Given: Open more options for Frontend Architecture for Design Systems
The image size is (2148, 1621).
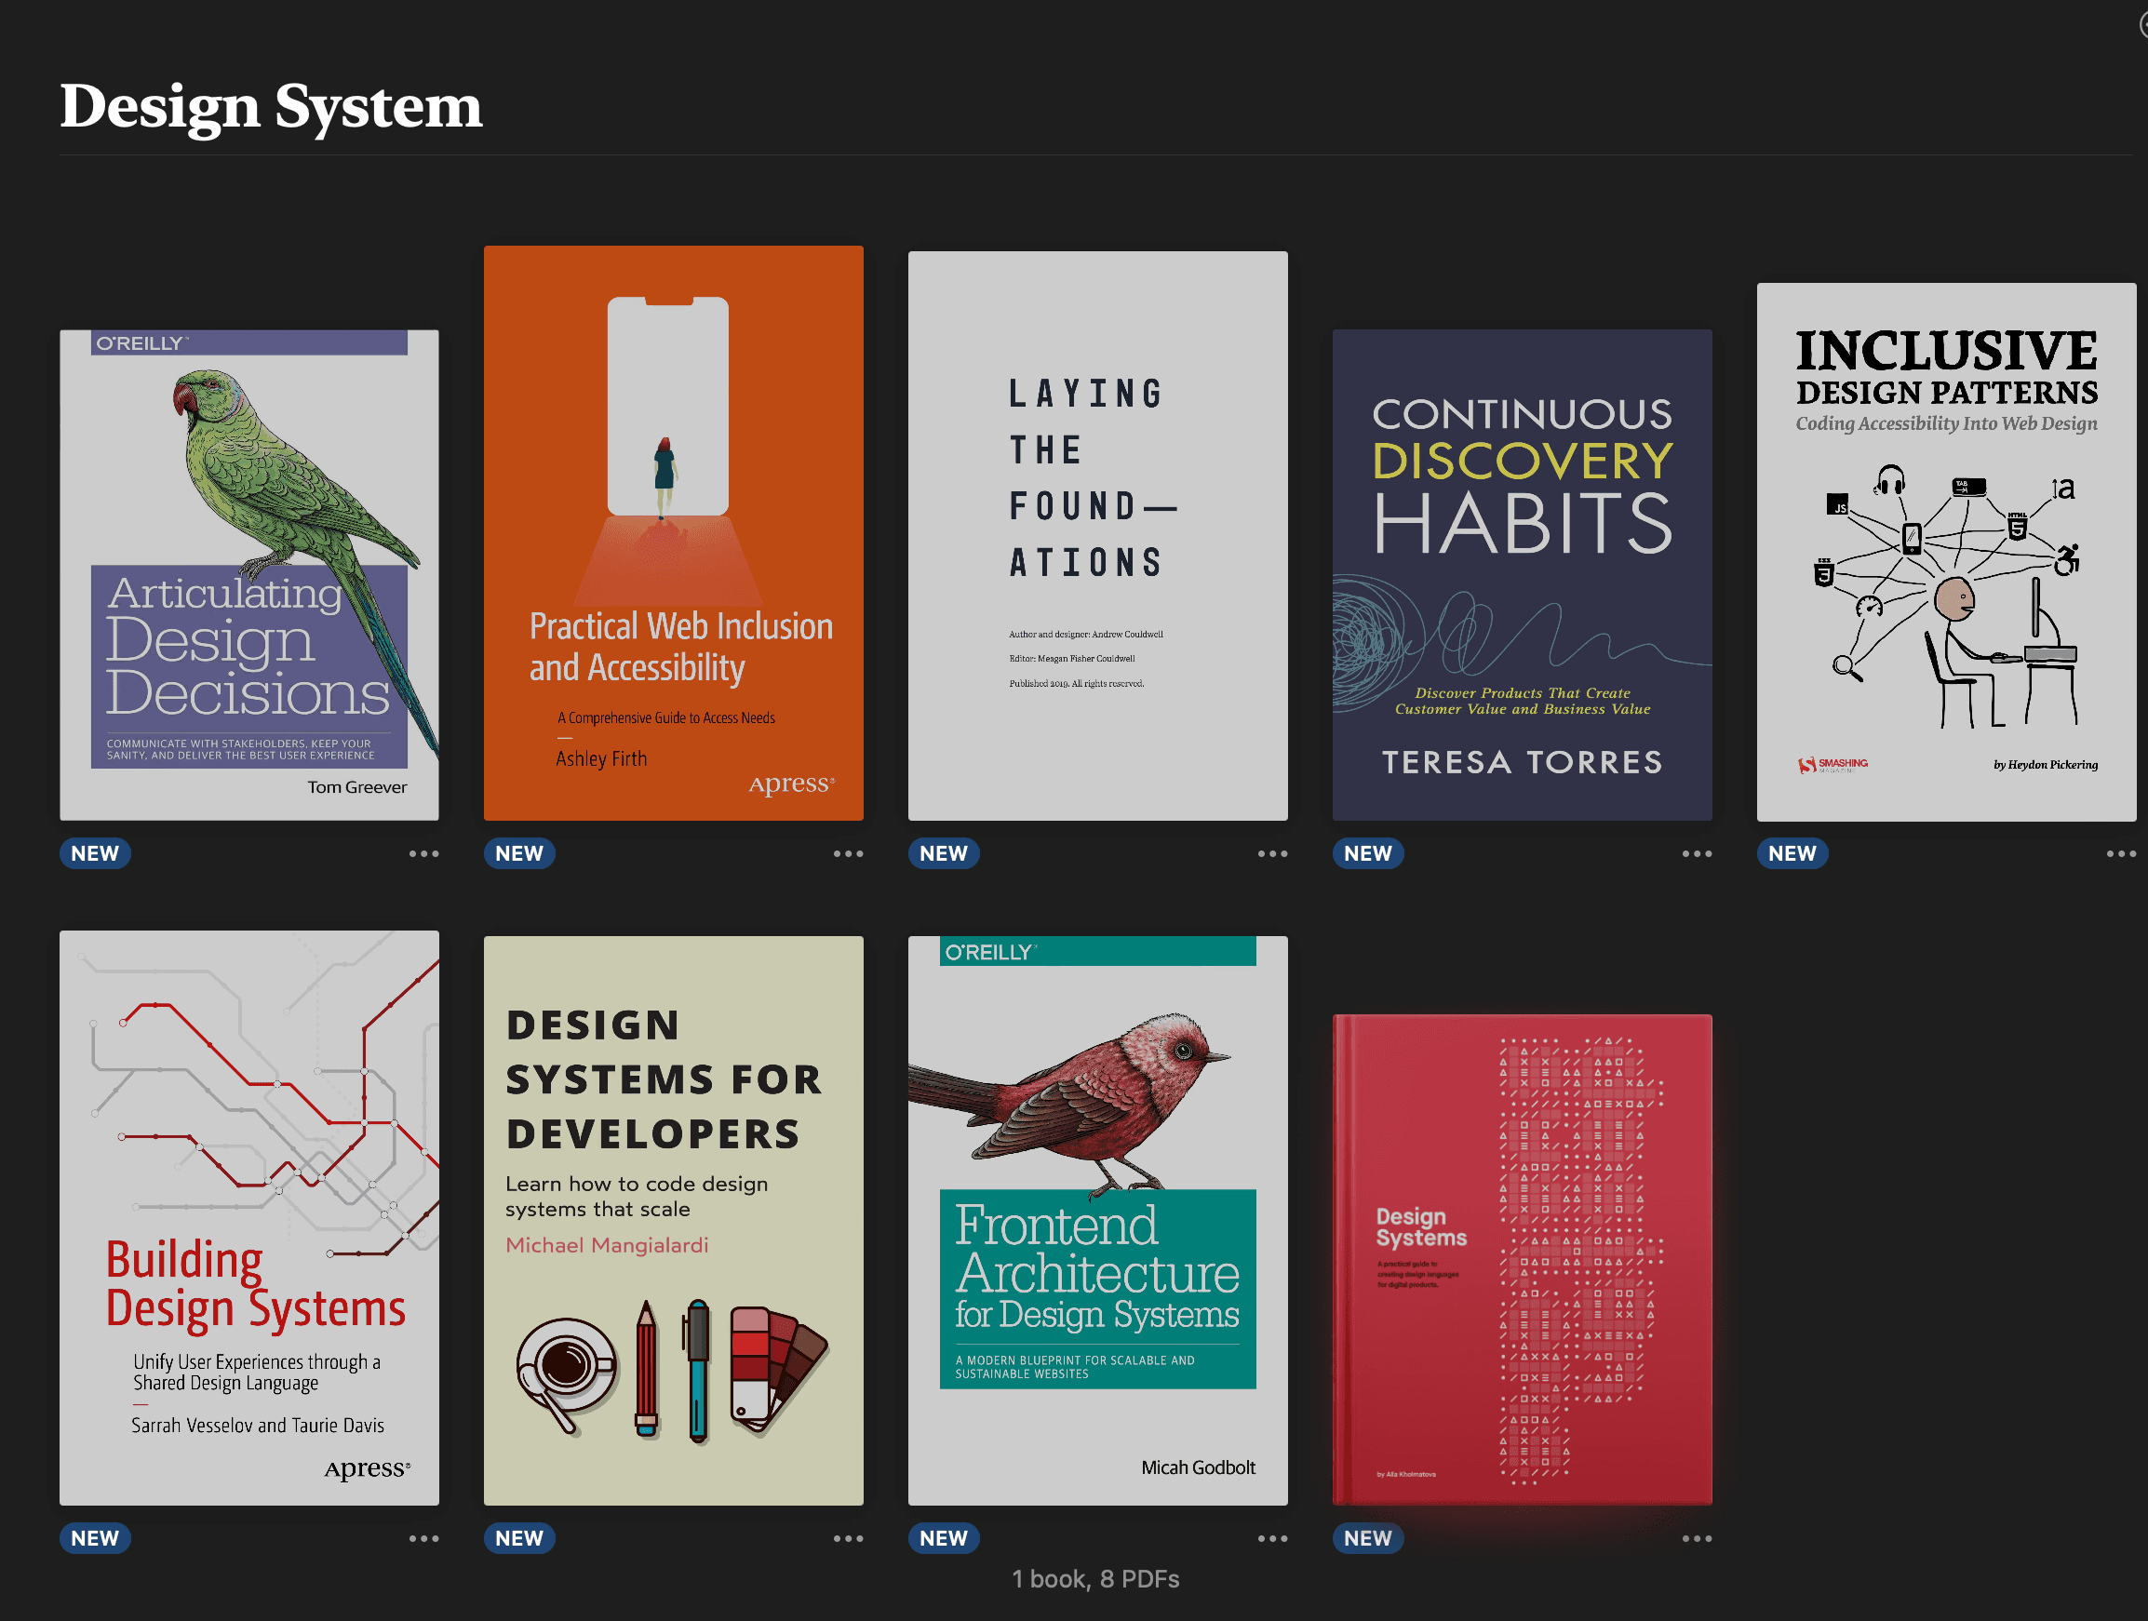Looking at the screenshot, I should (1272, 1537).
